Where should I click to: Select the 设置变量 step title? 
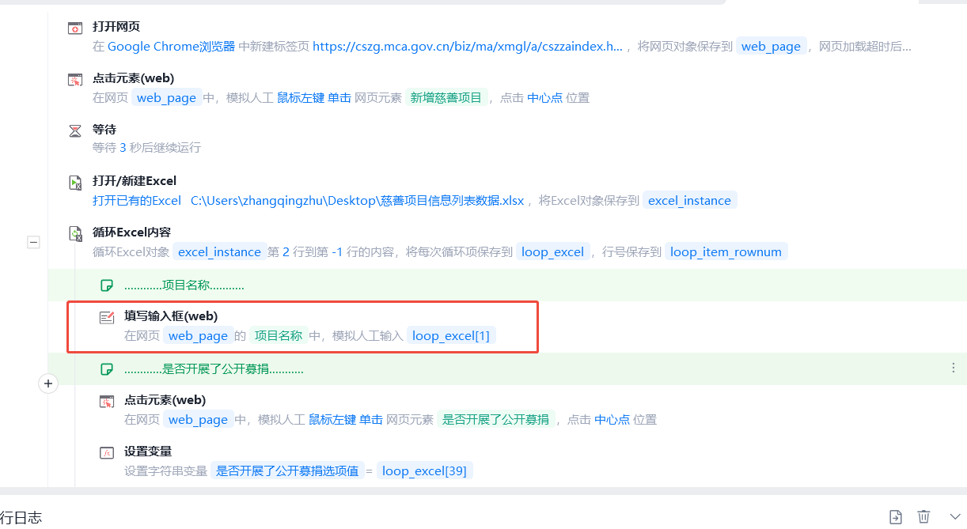pos(148,452)
